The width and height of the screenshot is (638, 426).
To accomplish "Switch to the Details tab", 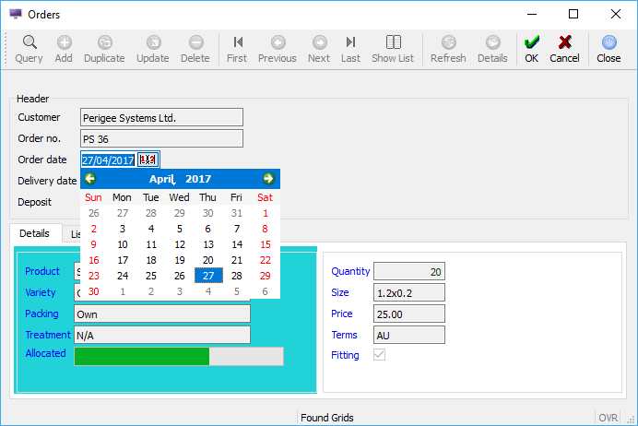I will (x=34, y=234).
